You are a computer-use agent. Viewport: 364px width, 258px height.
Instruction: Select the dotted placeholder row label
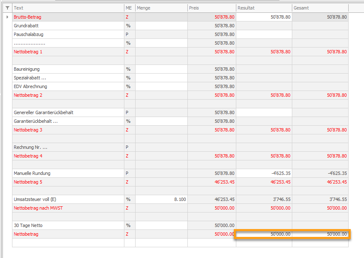coord(68,43)
